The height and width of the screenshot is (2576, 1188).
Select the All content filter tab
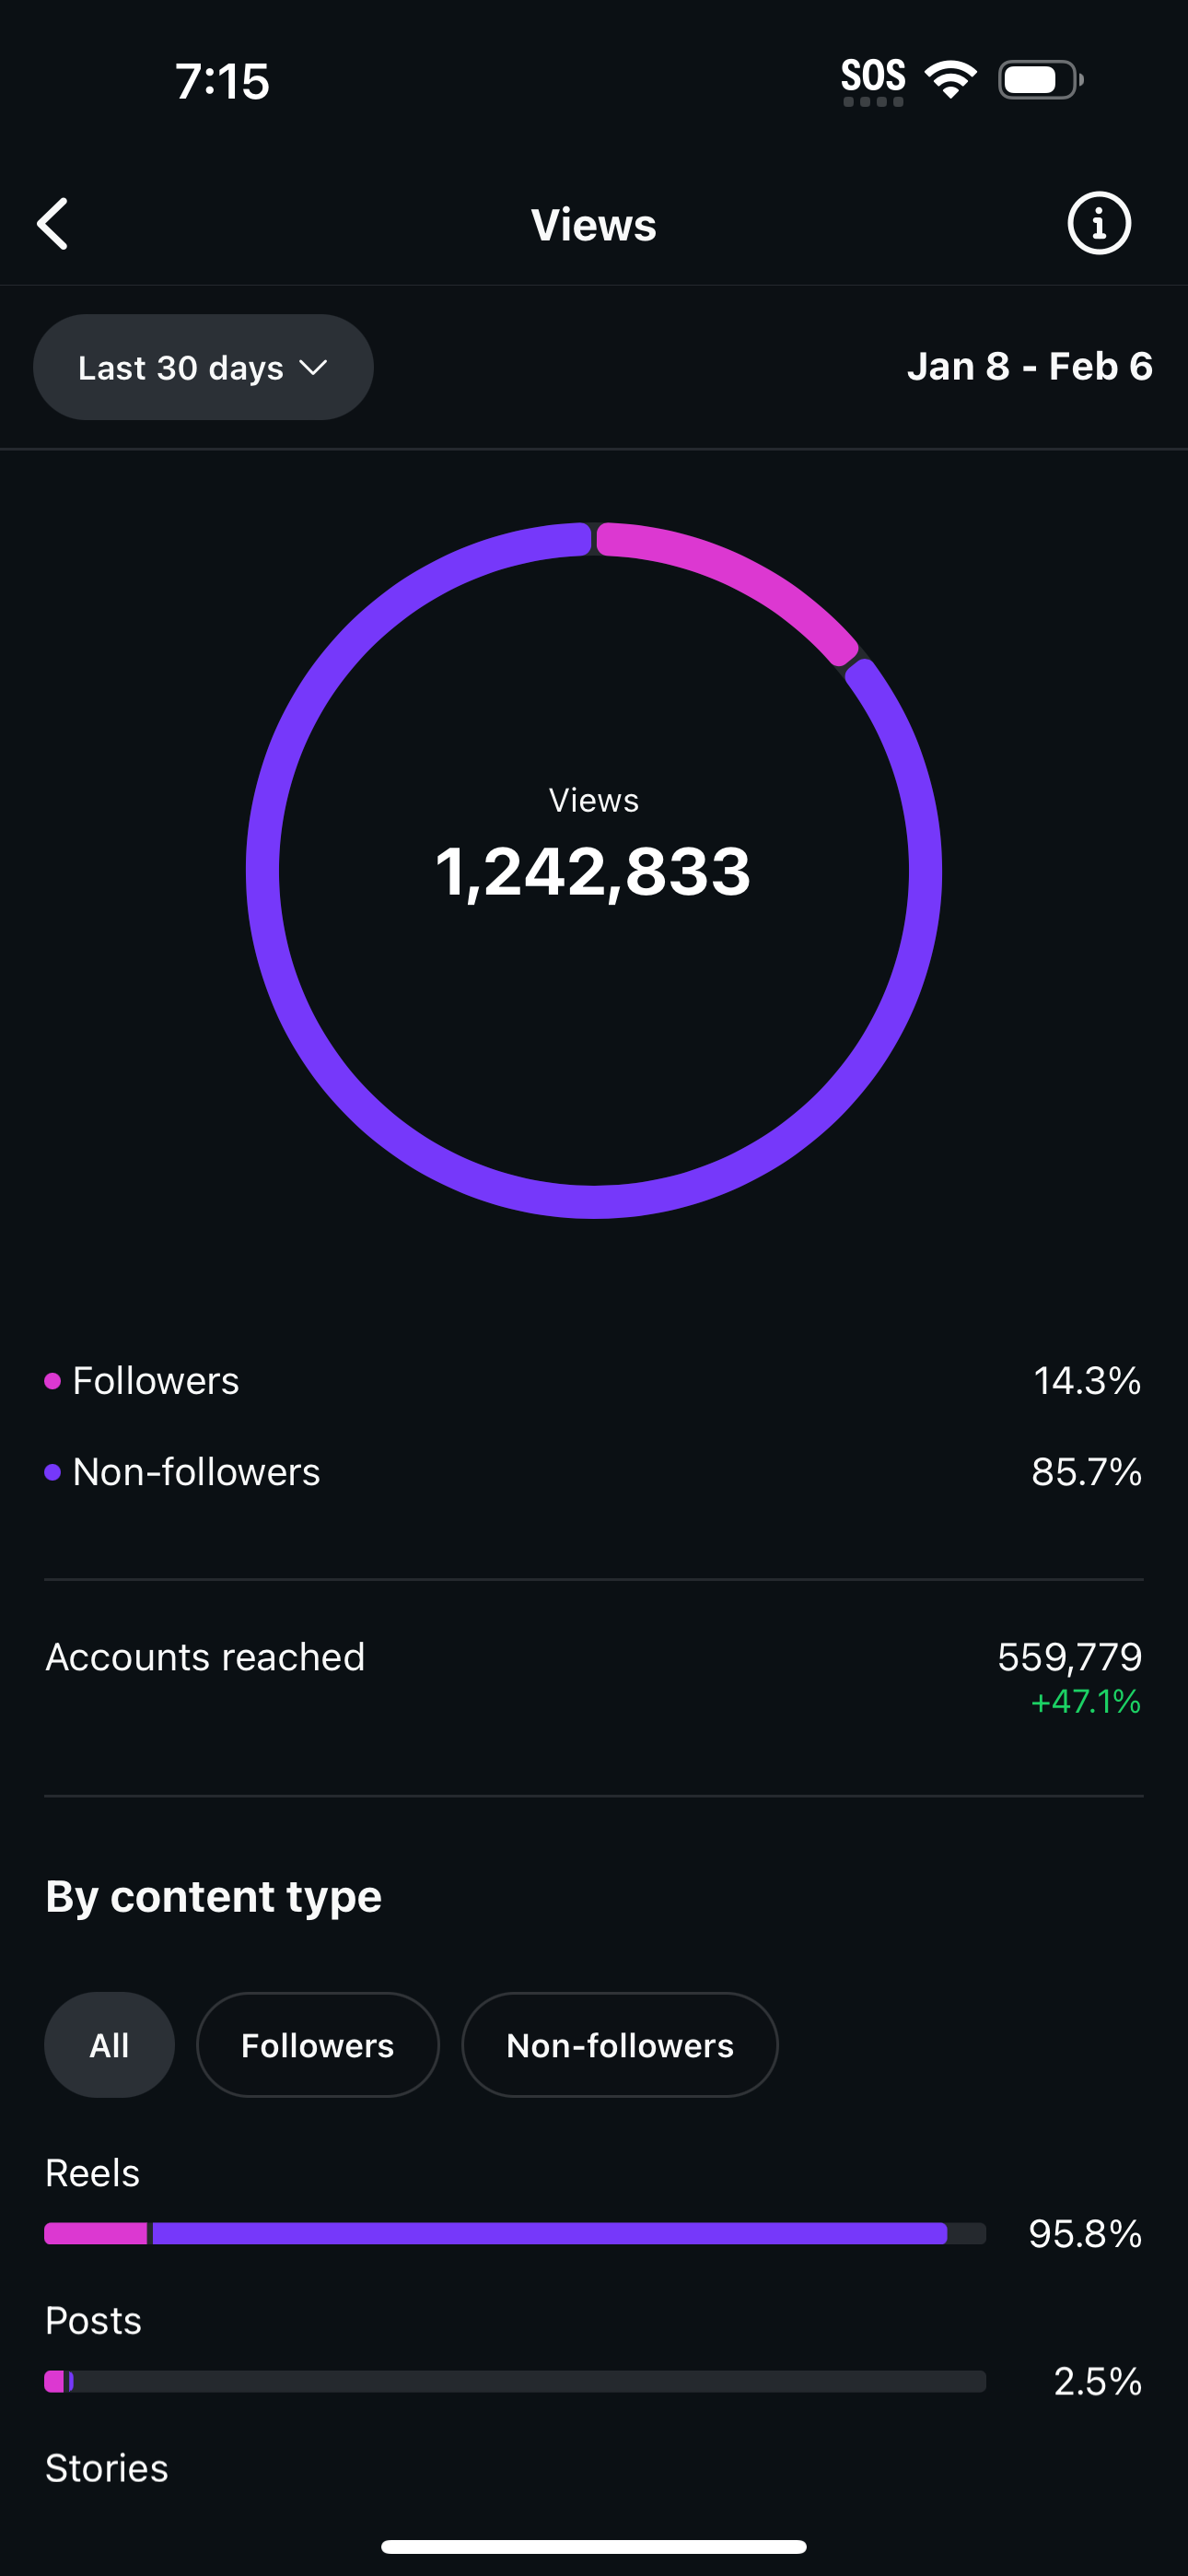(x=109, y=2044)
